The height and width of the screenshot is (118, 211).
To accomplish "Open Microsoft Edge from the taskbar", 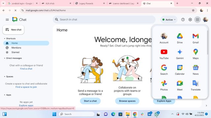I will coord(113,114).
